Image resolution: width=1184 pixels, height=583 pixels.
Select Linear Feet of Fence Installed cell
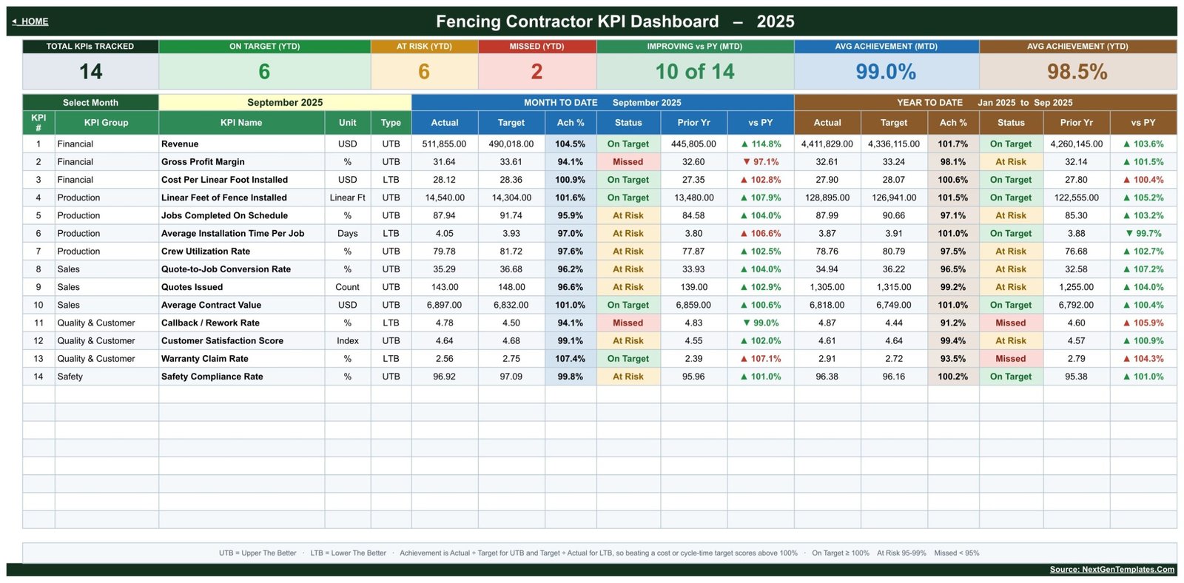click(x=241, y=198)
